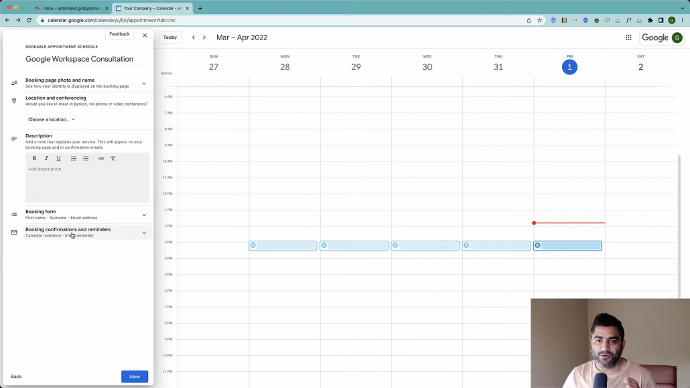This screenshot has height=388, width=690.
Task: Open a new browser tab
Action: pos(200,8)
